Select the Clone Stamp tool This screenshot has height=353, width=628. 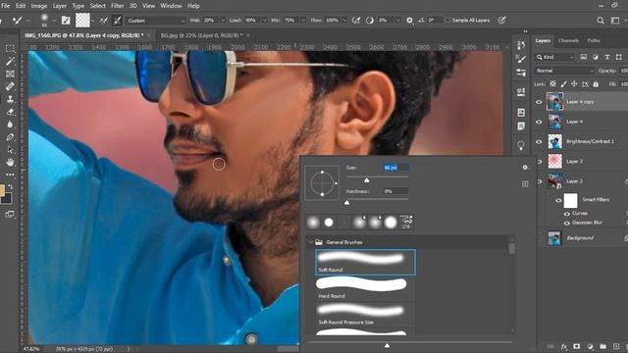[10, 99]
